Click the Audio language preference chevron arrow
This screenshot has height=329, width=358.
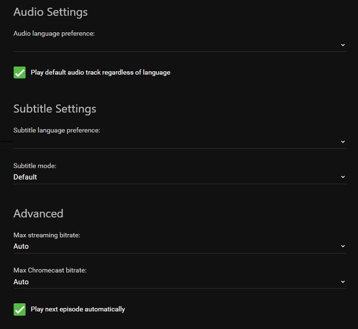[343, 45]
